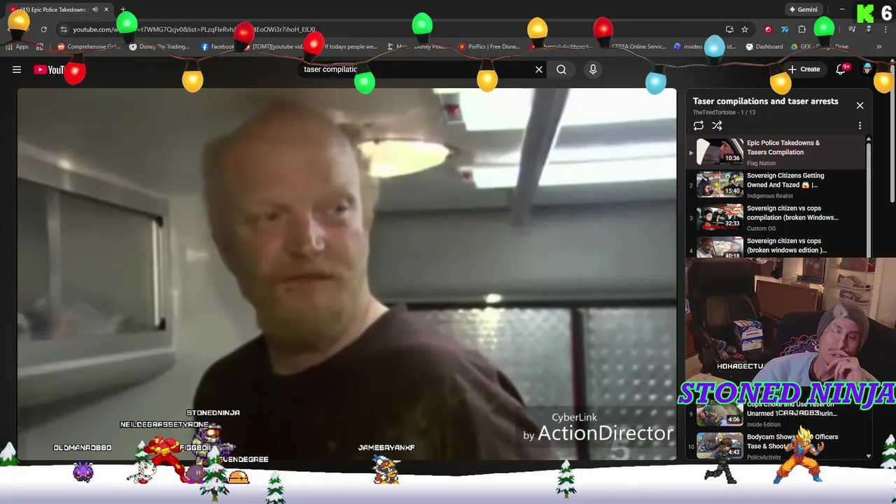Open Chrome extensions puzzle icon
Viewport: 896px width, 504px height.
(x=802, y=29)
